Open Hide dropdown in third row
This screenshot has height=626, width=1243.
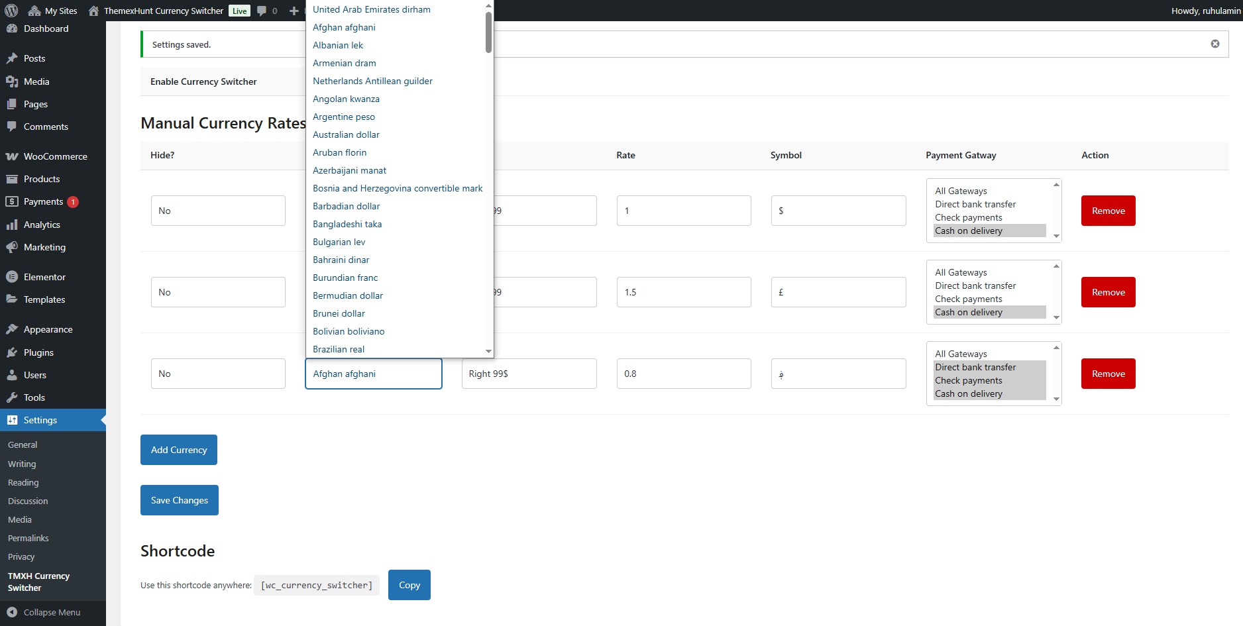click(x=218, y=374)
